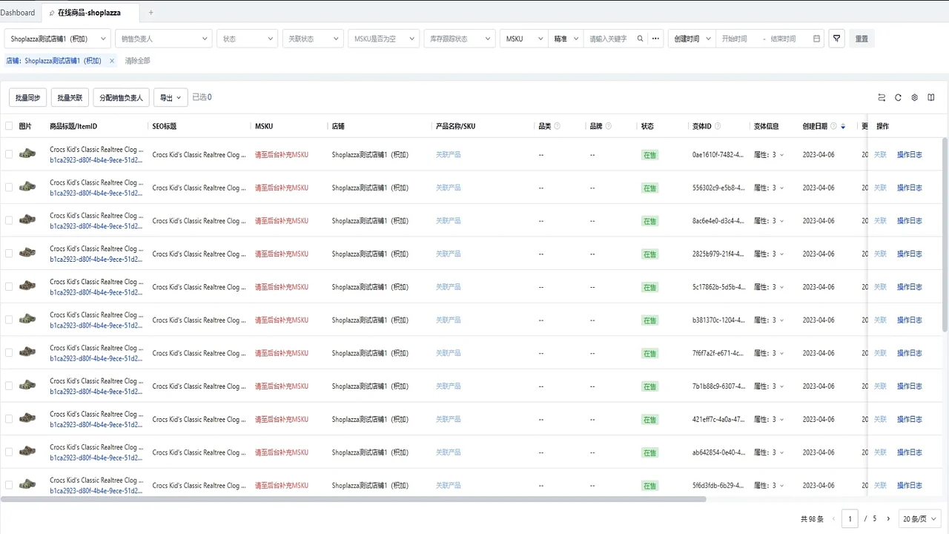Click the filter funnel icon
The image size is (949, 534).
click(836, 38)
